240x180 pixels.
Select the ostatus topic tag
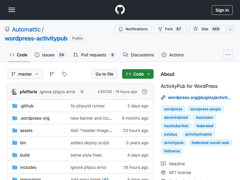170,134
